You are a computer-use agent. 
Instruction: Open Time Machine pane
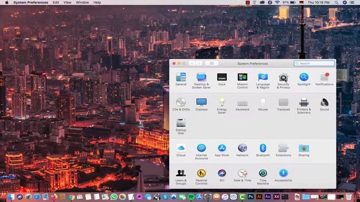point(263,177)
